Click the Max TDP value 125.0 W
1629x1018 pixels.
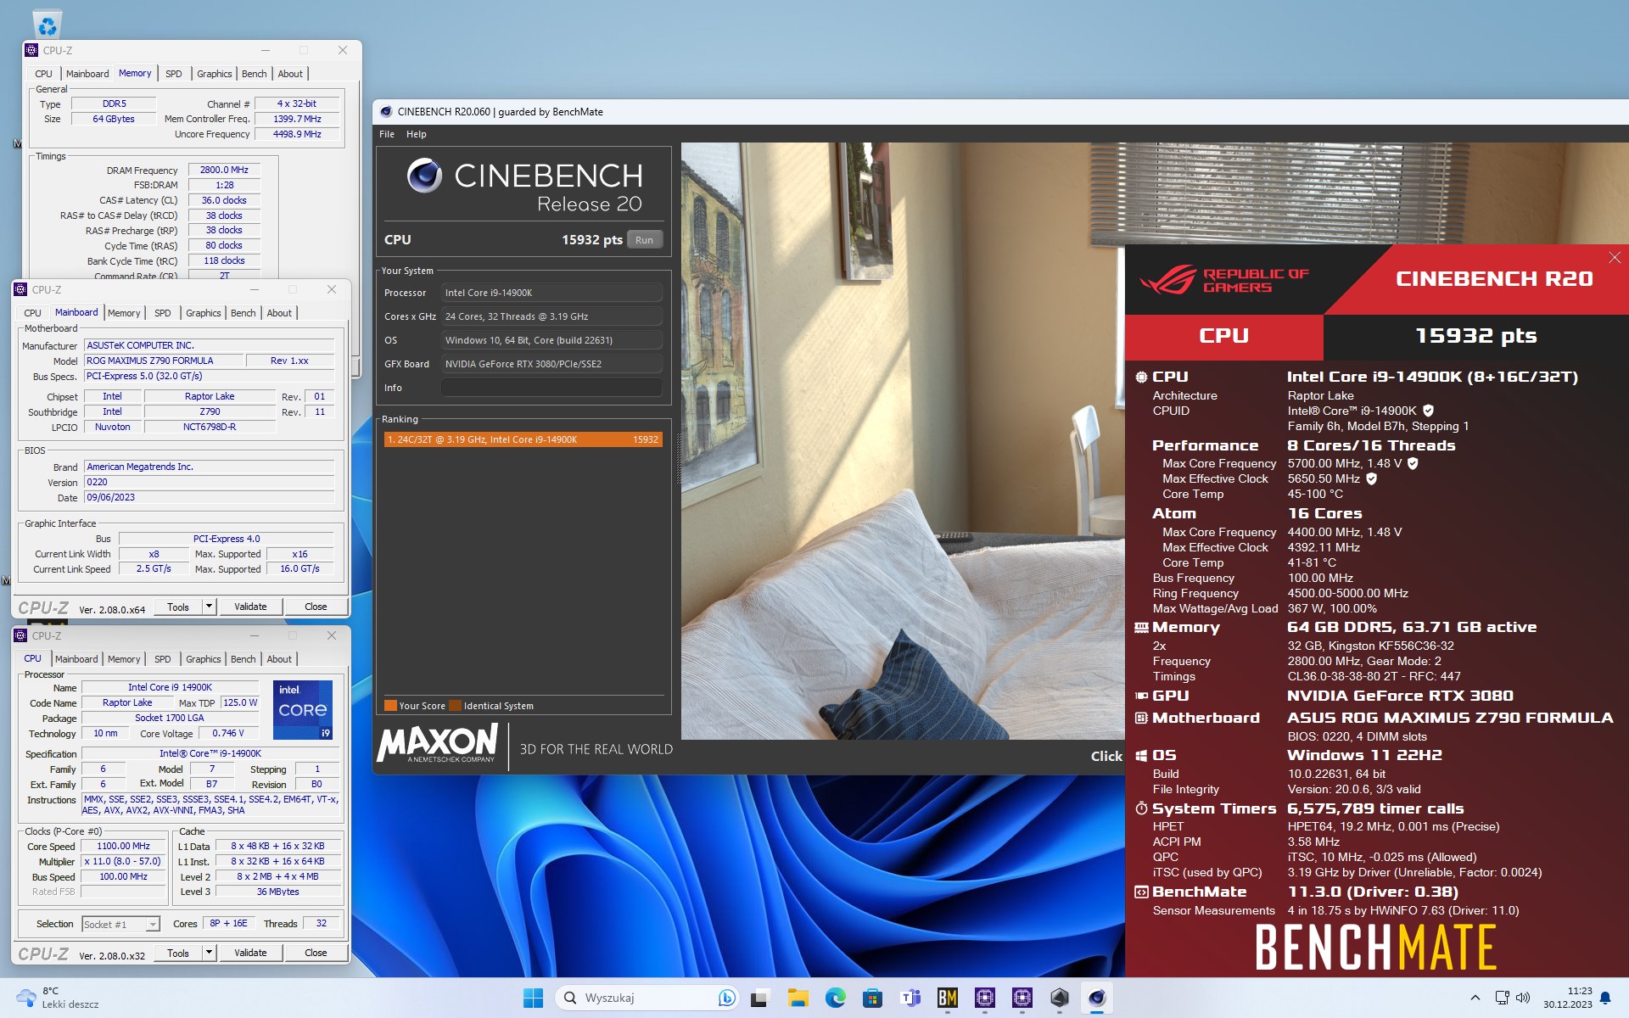[240, 702]
